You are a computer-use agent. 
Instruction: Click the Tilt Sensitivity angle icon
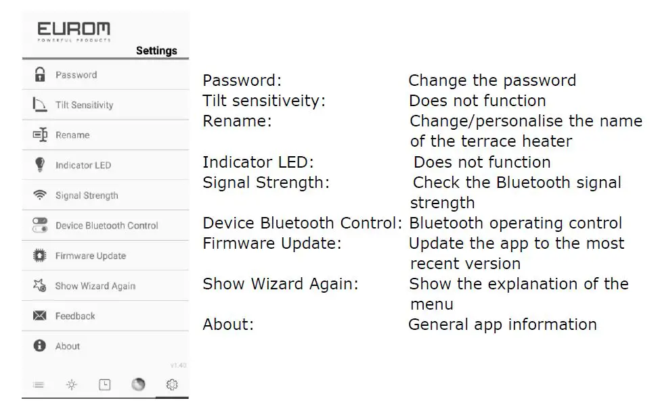point(40,105)
